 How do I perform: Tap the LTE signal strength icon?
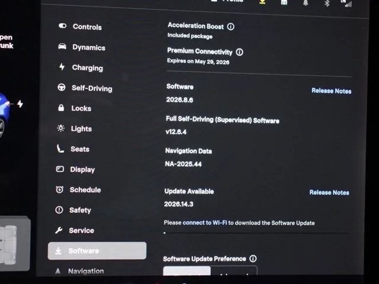[x=346, y=4]
